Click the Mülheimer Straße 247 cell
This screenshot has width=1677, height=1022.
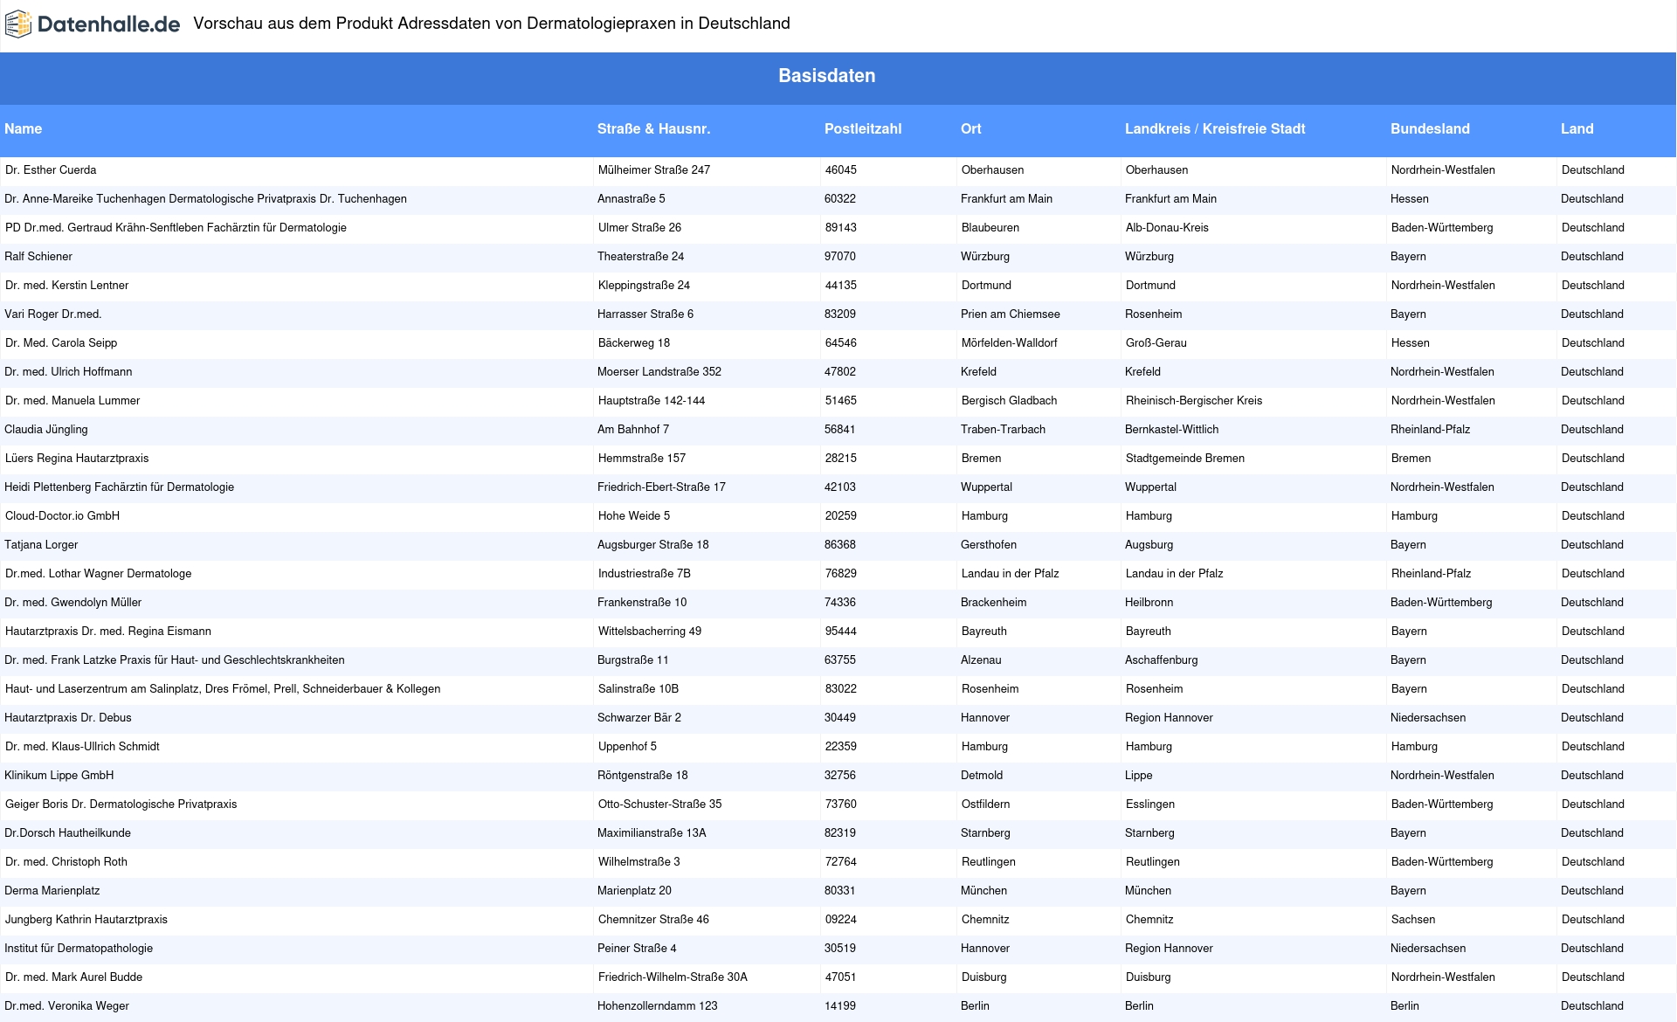[x=654, y=170]
